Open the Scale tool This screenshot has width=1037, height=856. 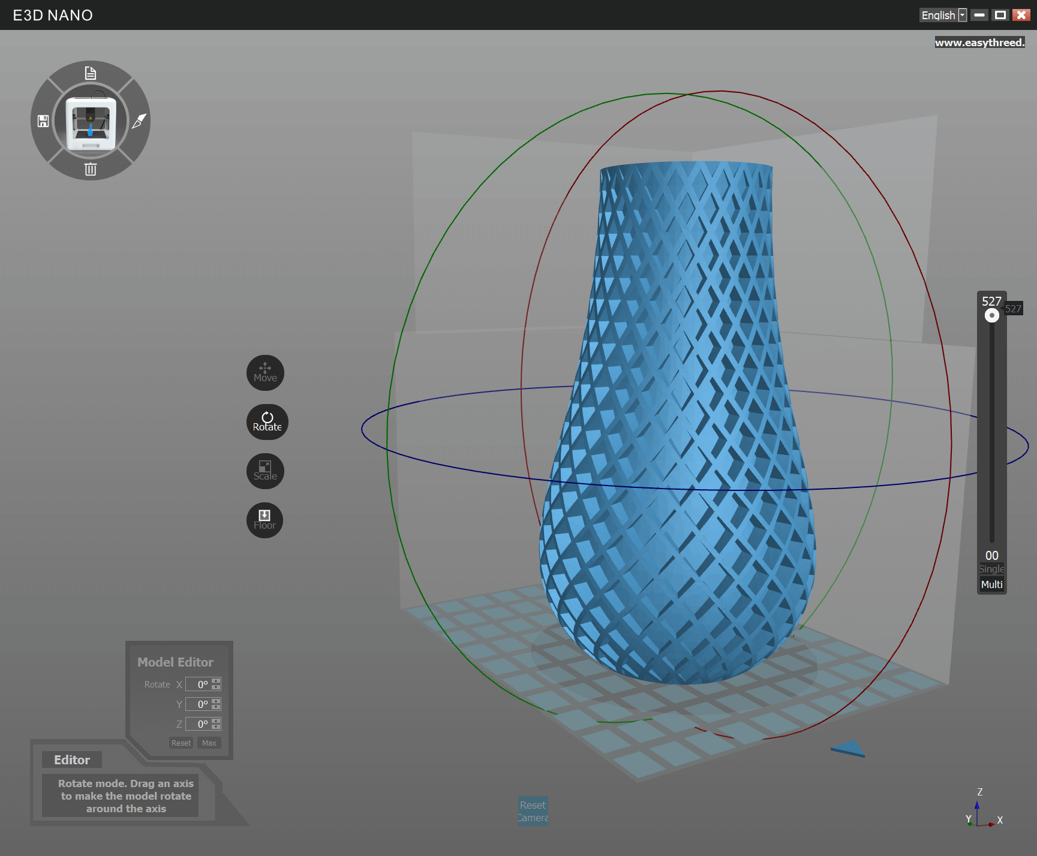(x=264, y=471)
